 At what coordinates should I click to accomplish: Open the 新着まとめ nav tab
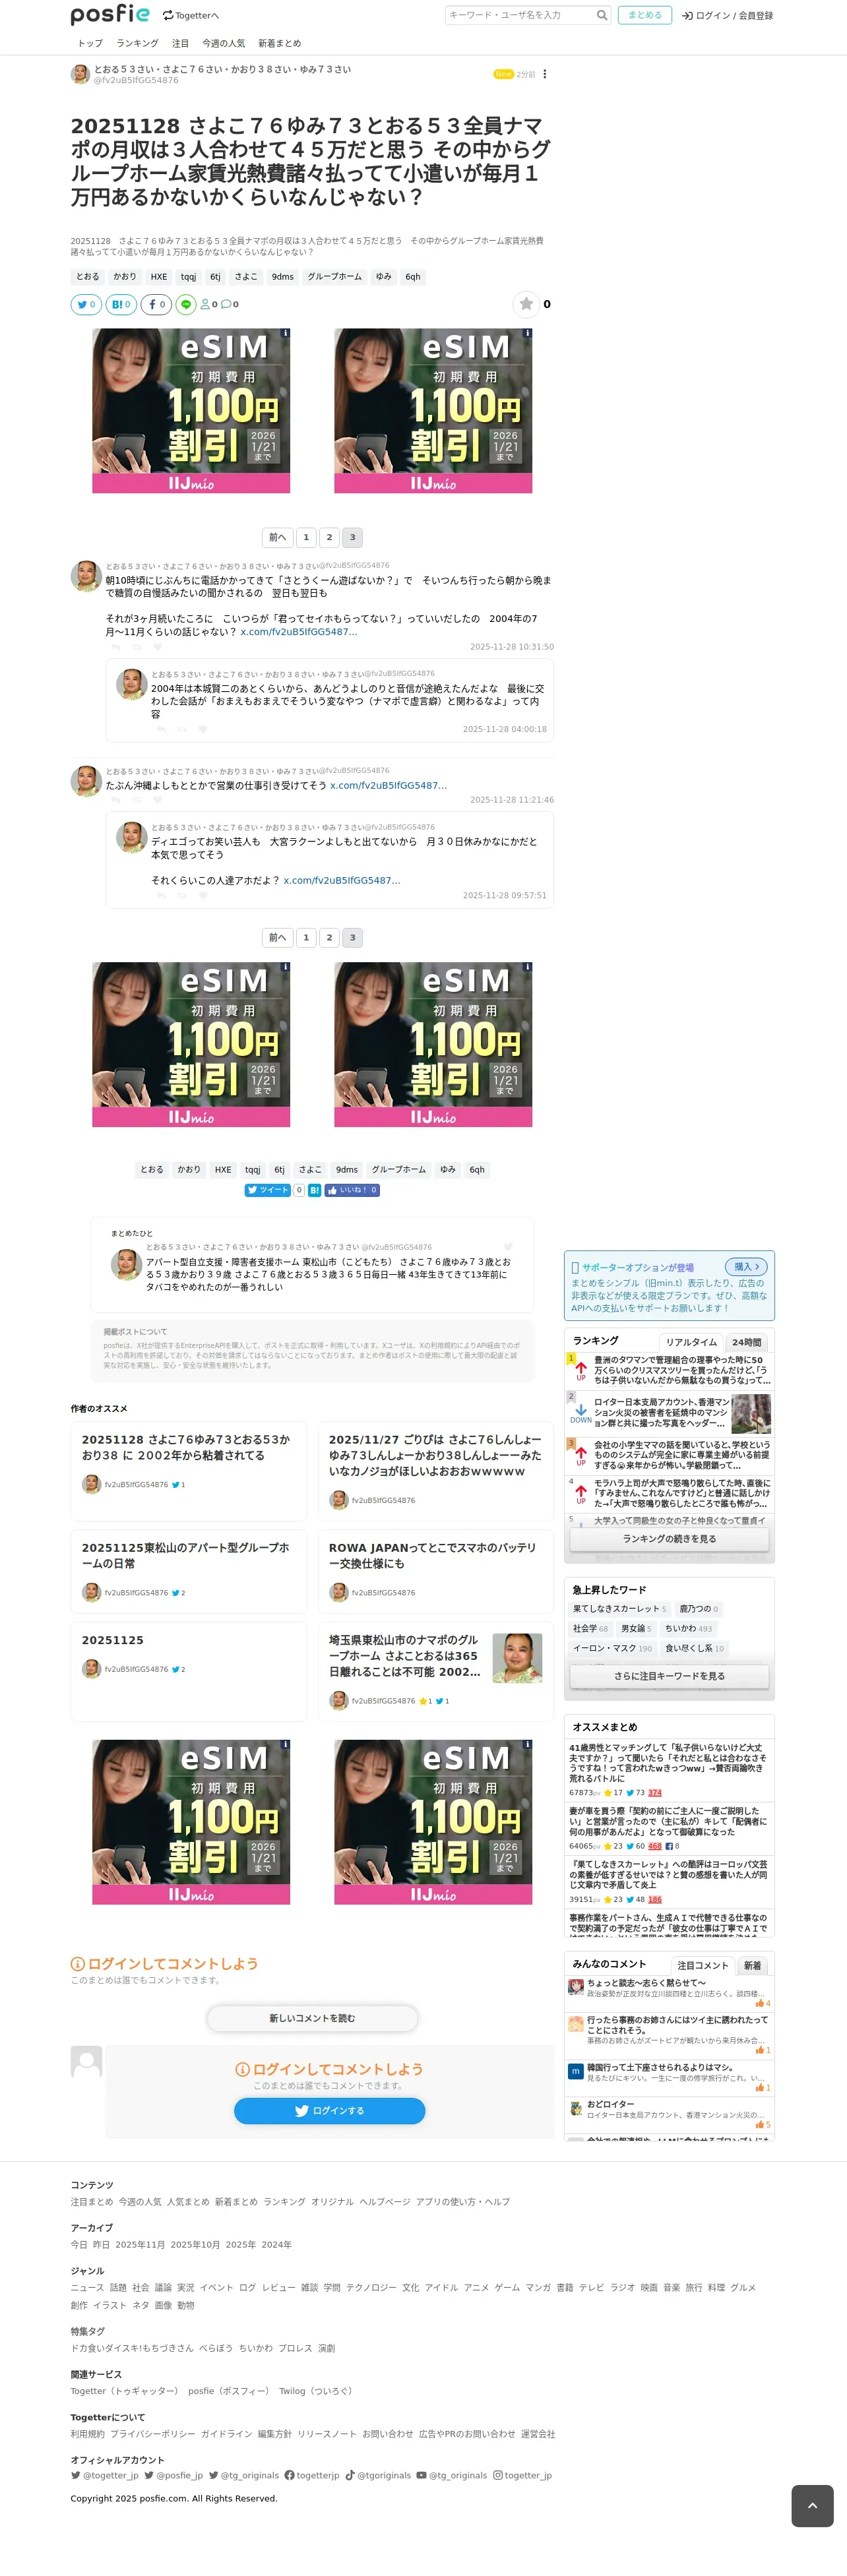pyautogui.click(x=279, y=43)
